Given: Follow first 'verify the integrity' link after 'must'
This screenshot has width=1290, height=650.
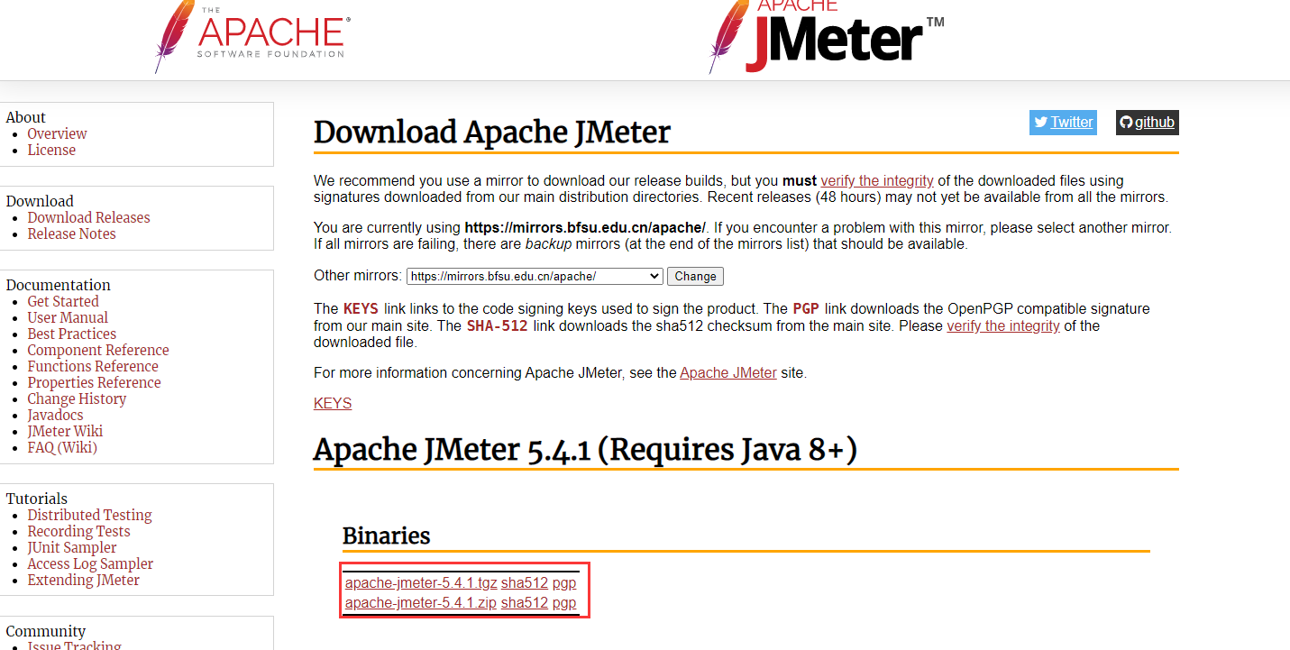Looking at the screenshot, I should coord(877,180).
